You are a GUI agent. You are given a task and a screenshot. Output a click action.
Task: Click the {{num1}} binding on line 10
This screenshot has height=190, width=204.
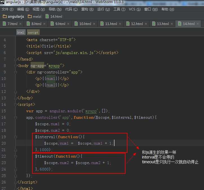click(x=51, y=79)
